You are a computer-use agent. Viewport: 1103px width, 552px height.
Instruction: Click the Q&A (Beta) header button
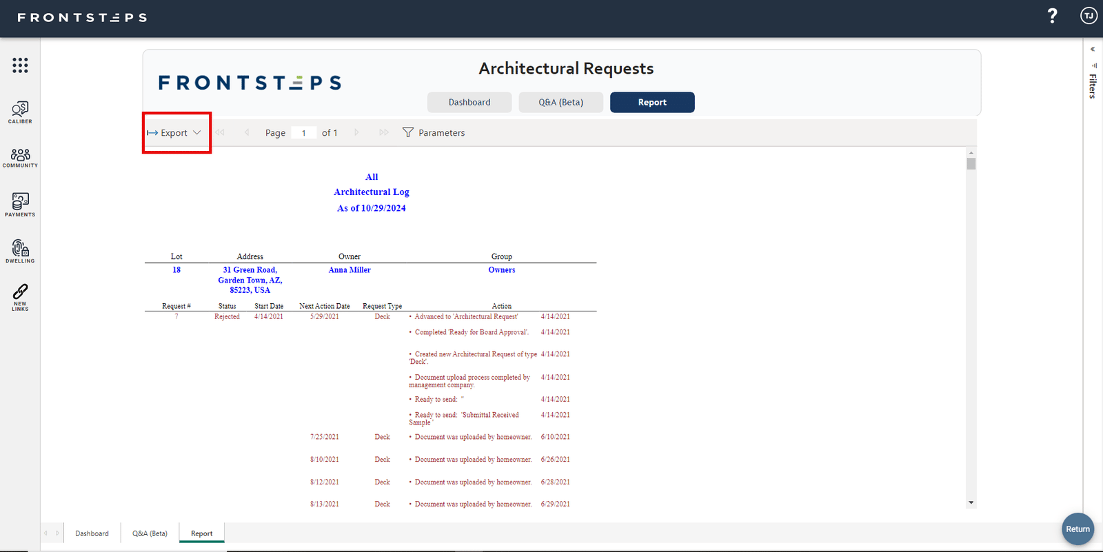pos(561,102)
